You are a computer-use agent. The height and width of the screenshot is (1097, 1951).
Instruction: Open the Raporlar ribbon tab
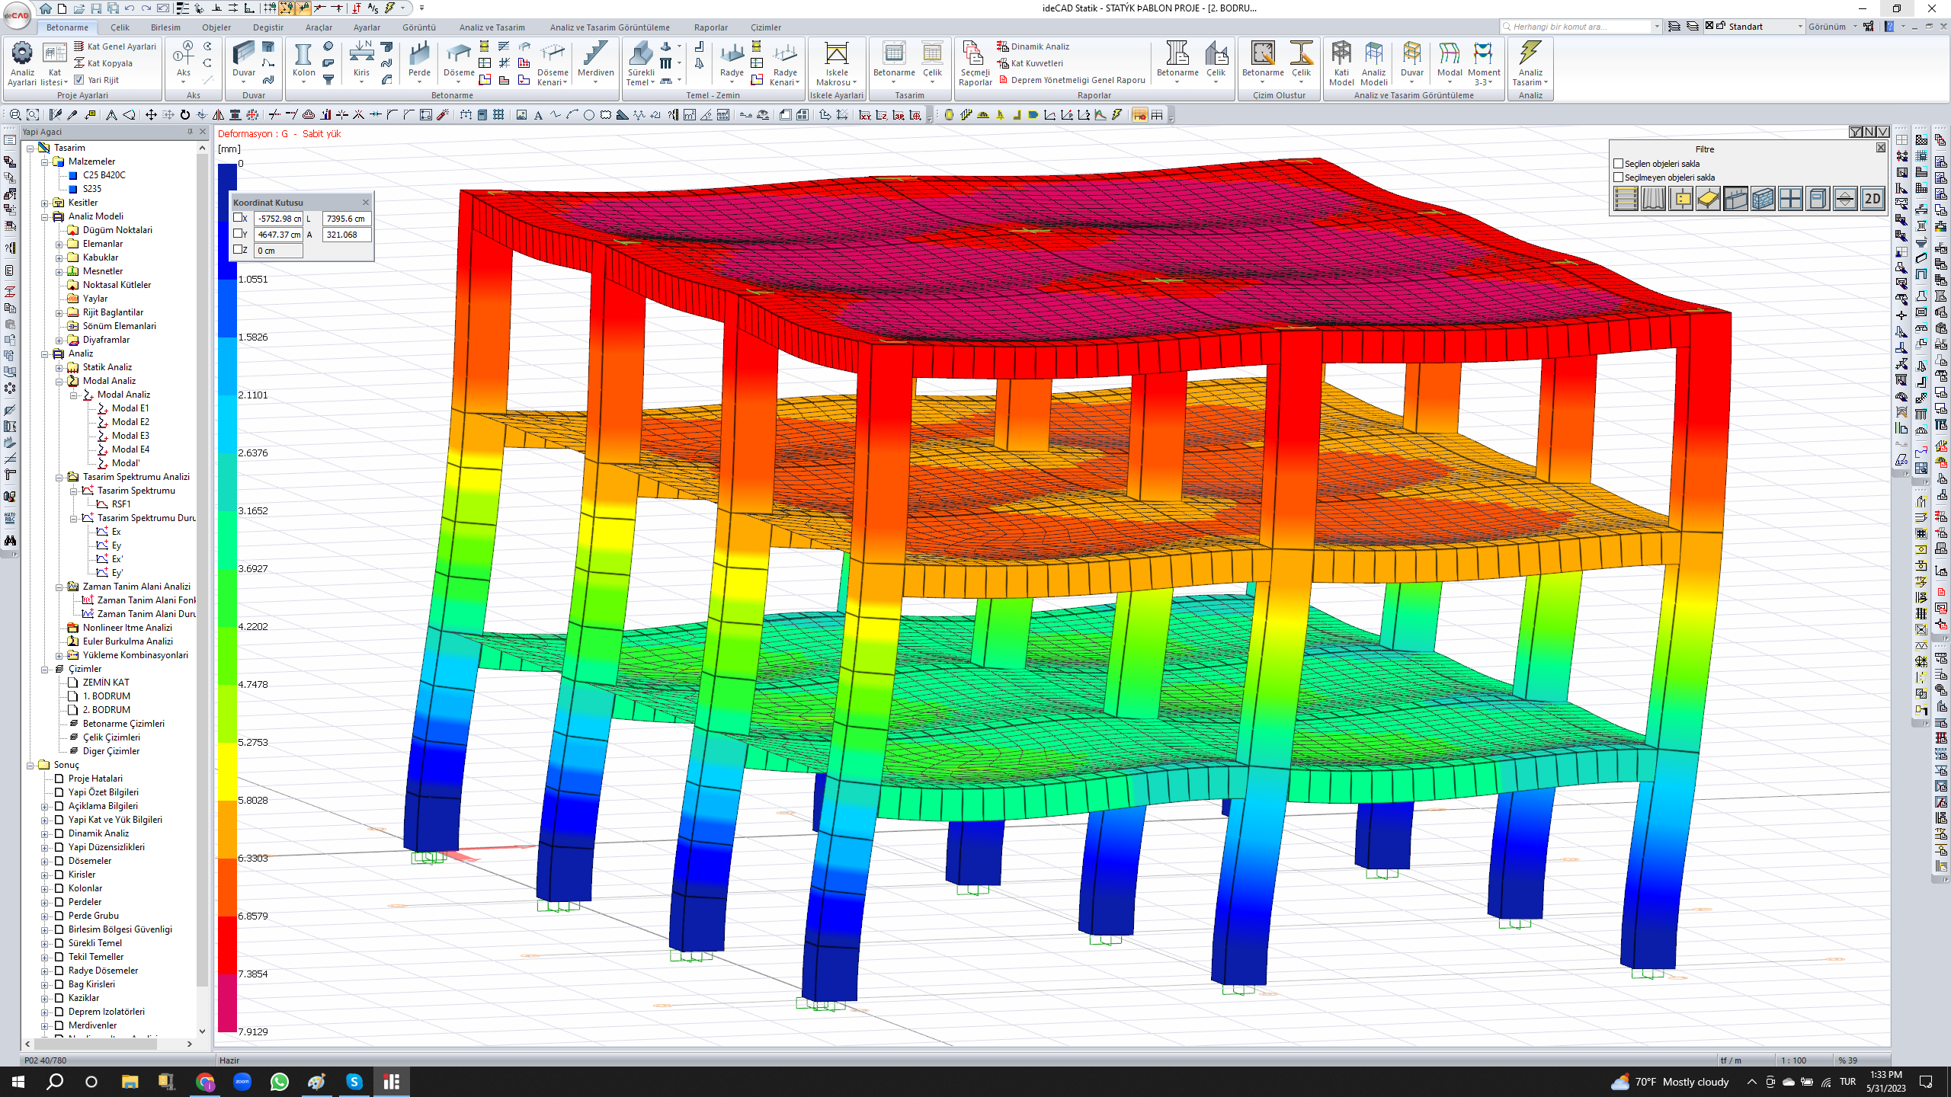(x=711, y=27)
